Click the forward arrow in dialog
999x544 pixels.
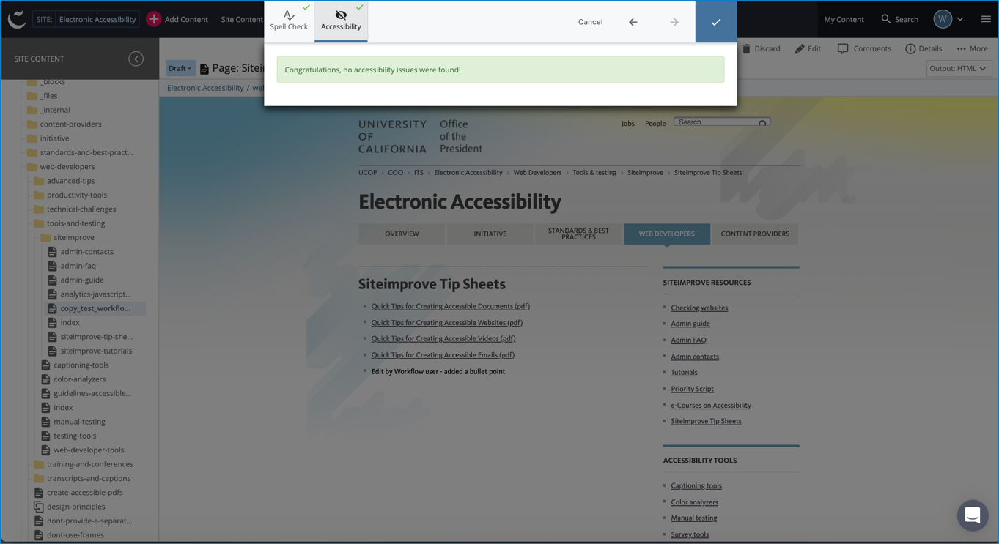pyautogui.click(x=674, y=22)
